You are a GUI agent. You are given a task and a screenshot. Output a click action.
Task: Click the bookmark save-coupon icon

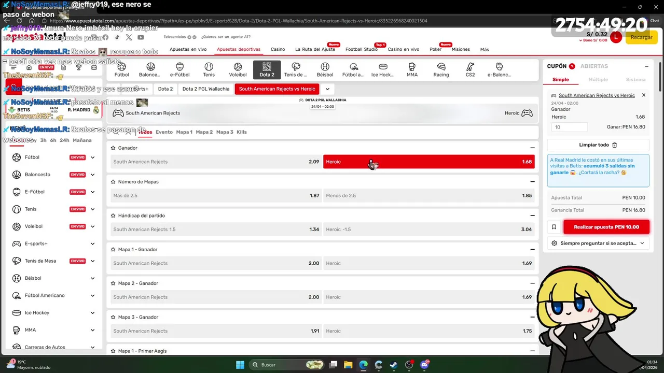pyautogui.click(x=554, y=227)
